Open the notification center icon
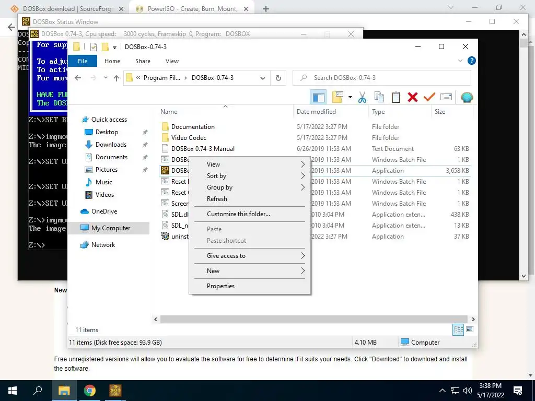The image size is (535, 401). (x=518, y=391)
